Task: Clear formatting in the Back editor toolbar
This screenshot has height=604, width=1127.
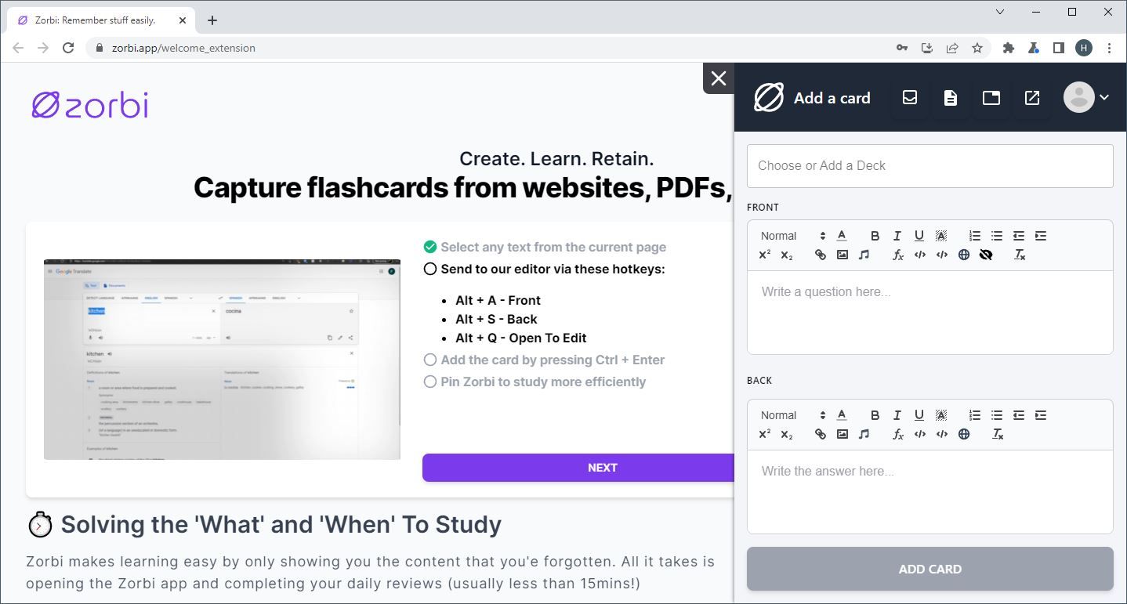Action: click(998, 434)
